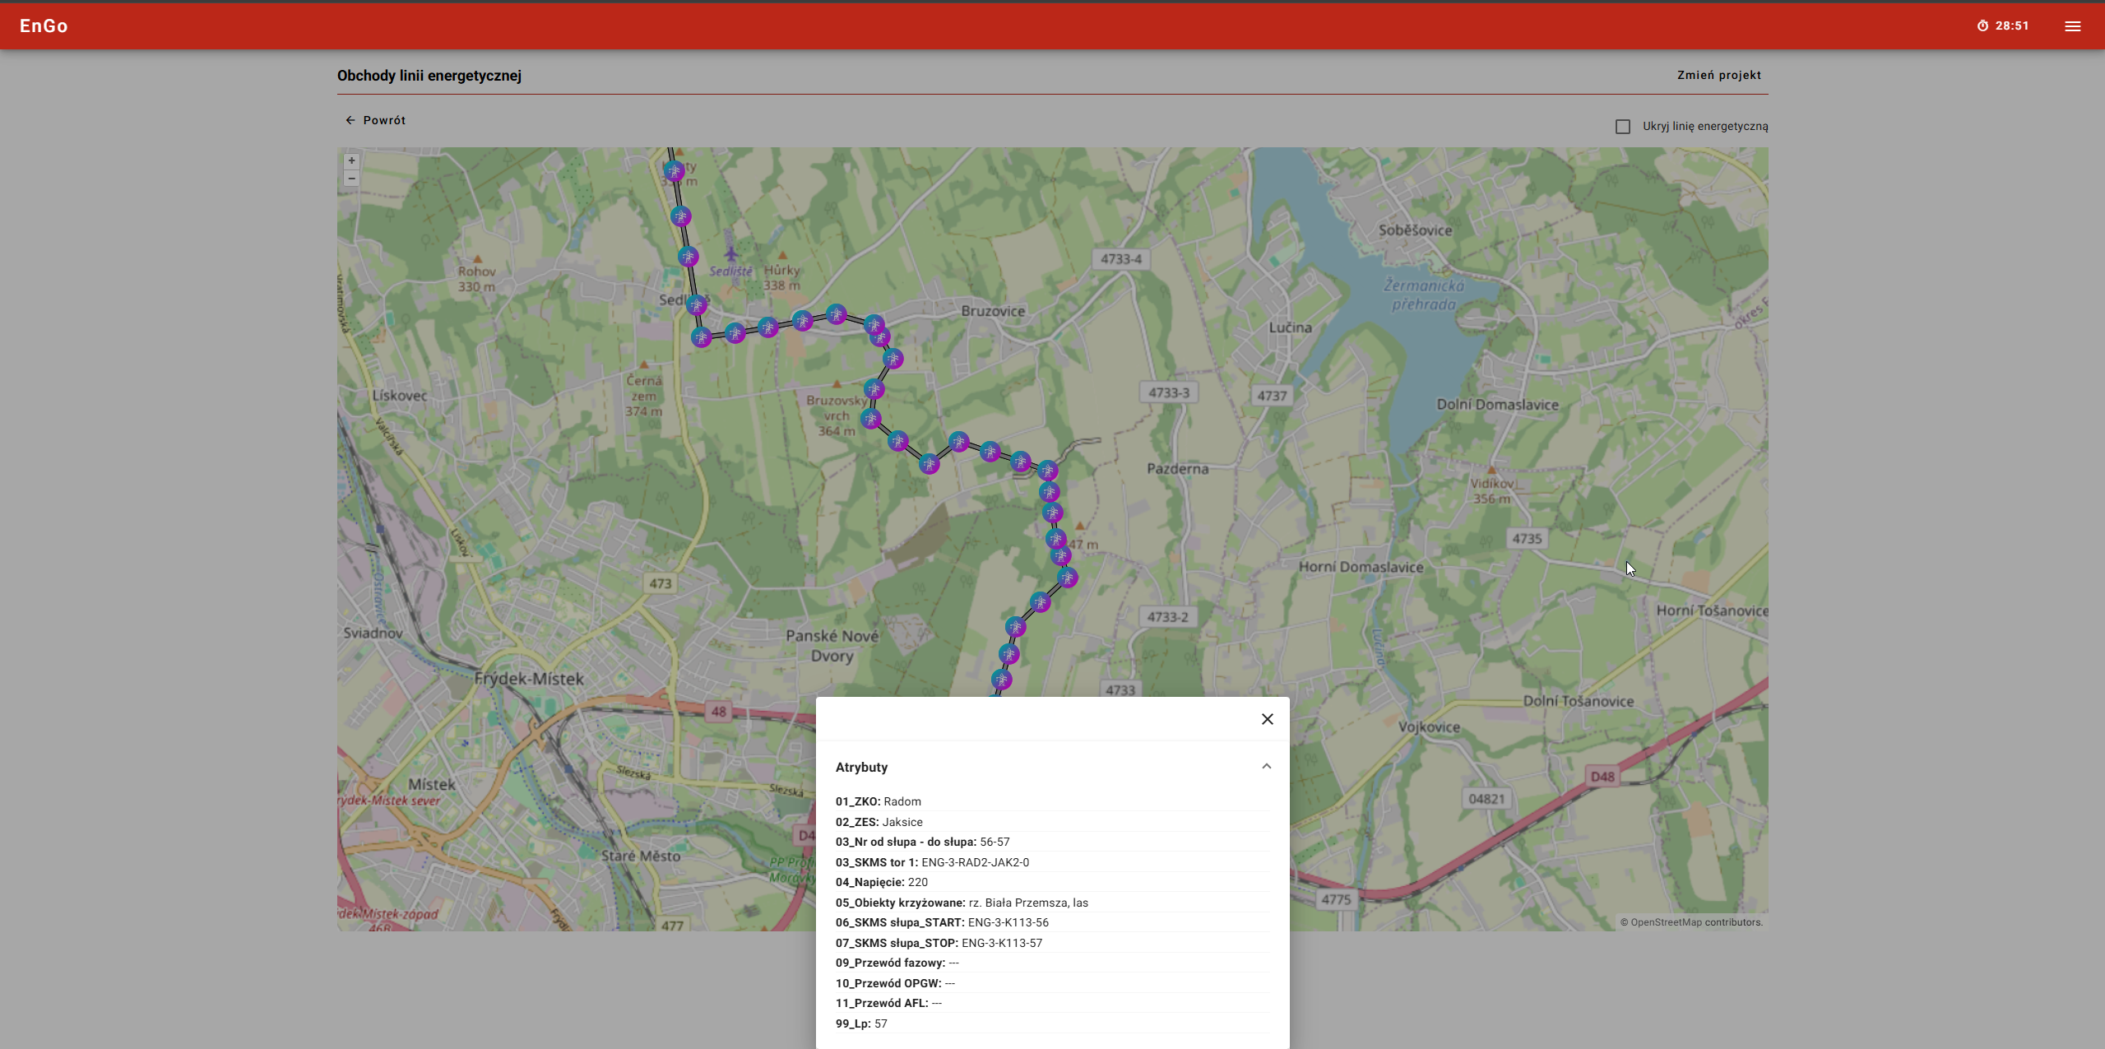Select pole marker nearest Pazderna label

click(x=1047, y=471)
